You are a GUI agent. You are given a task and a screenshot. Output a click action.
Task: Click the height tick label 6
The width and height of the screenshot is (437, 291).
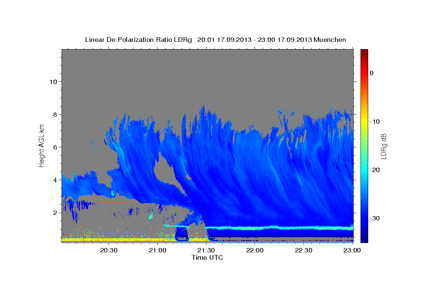click(x=55, y=147)
